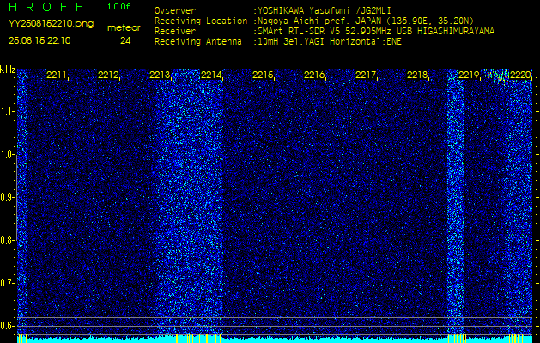Viewport: 540px width, 343px height.
Task: Click the Receiving Location field label
Action: tap(201, 21)
